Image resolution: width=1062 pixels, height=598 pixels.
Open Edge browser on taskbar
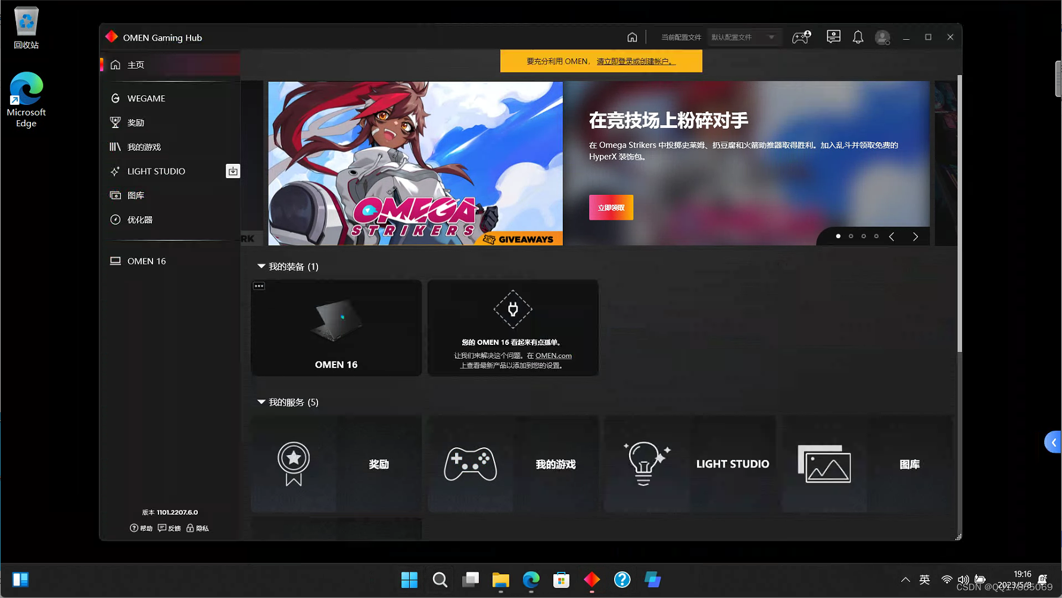pos(531,580)
